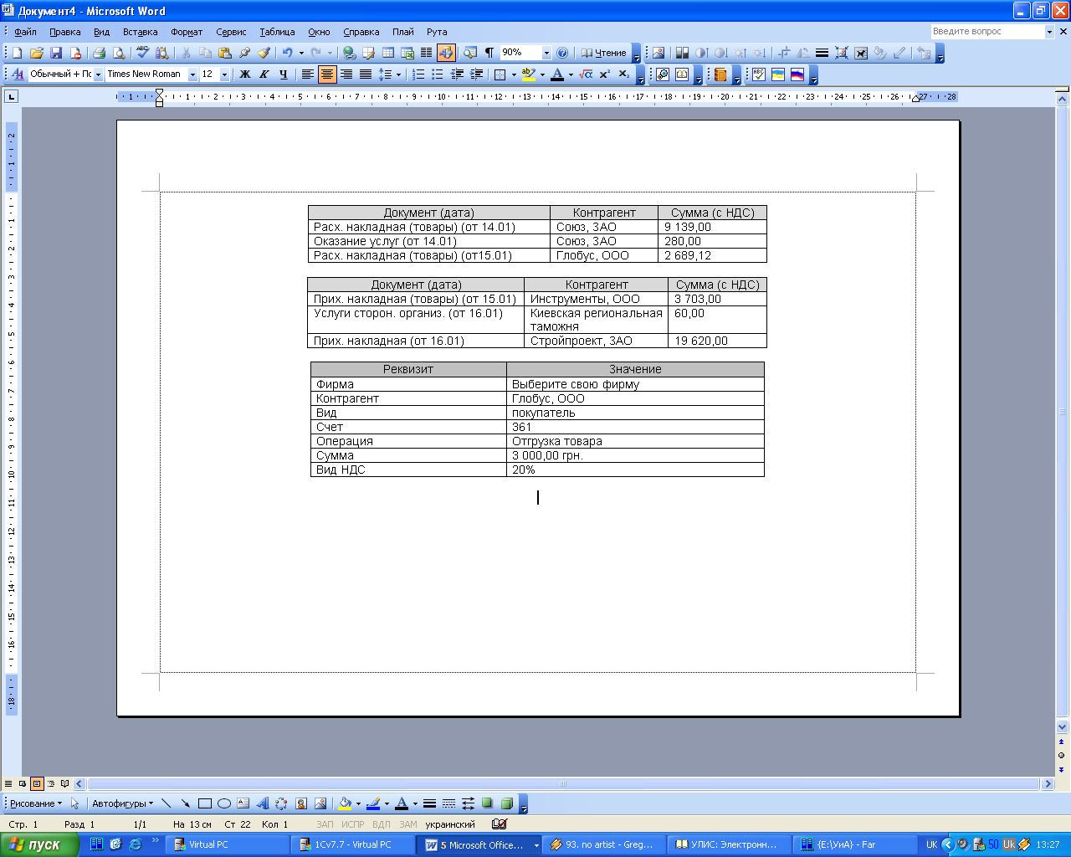
Task: Paste clipboard contents
Action: coord(224,53)
